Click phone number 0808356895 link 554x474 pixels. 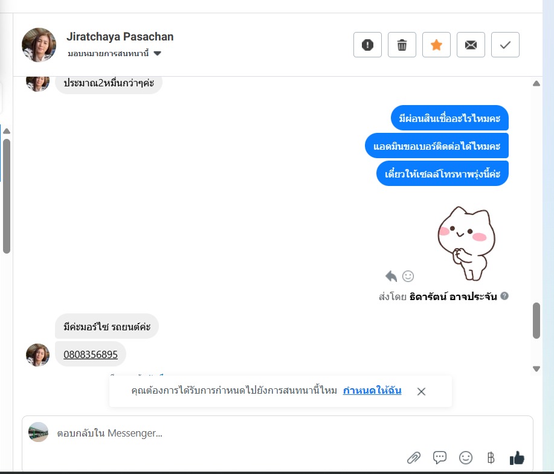(91, 354)
